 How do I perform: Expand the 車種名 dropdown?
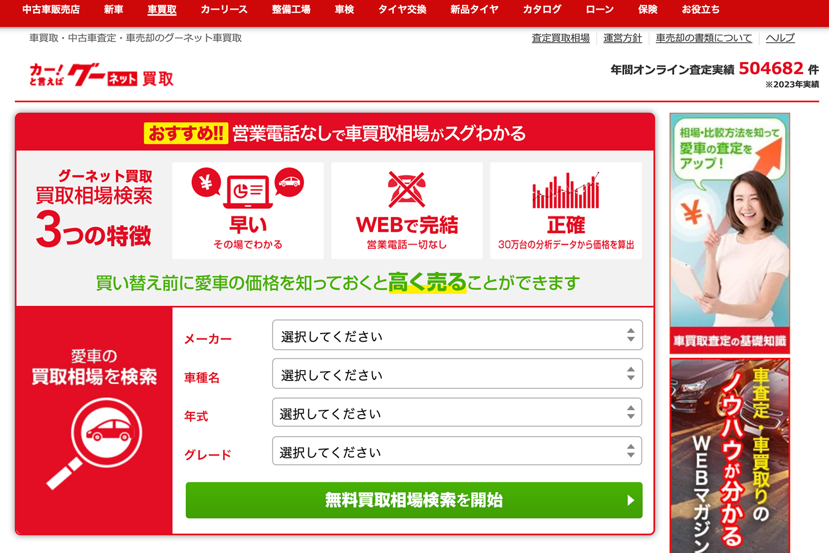458,374
